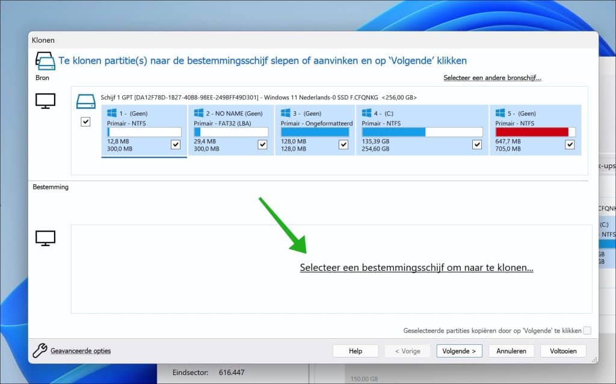Image resolution: width=616 pixels, height=384 pixels.
Task: Open Geavanceerde opties link
Action: pyautogui.click(x=81, y=351)
